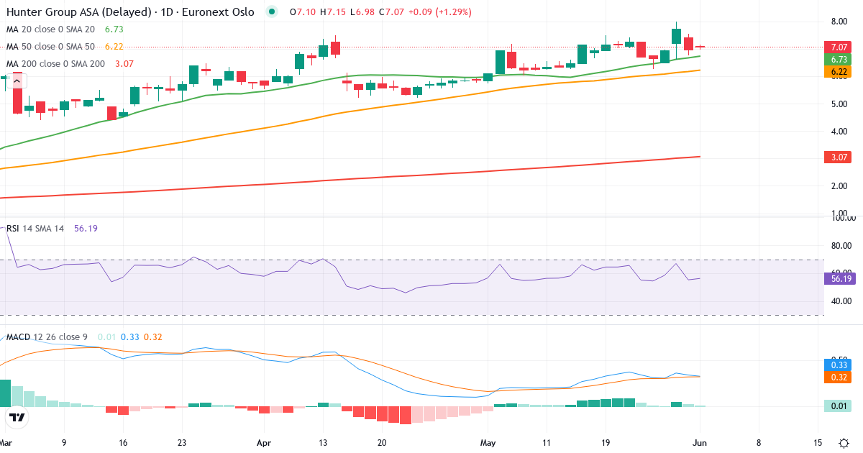Screen dimensions: 863x453
Task: Select the MA 20 SMA legend entry
Action: point(50,29)
